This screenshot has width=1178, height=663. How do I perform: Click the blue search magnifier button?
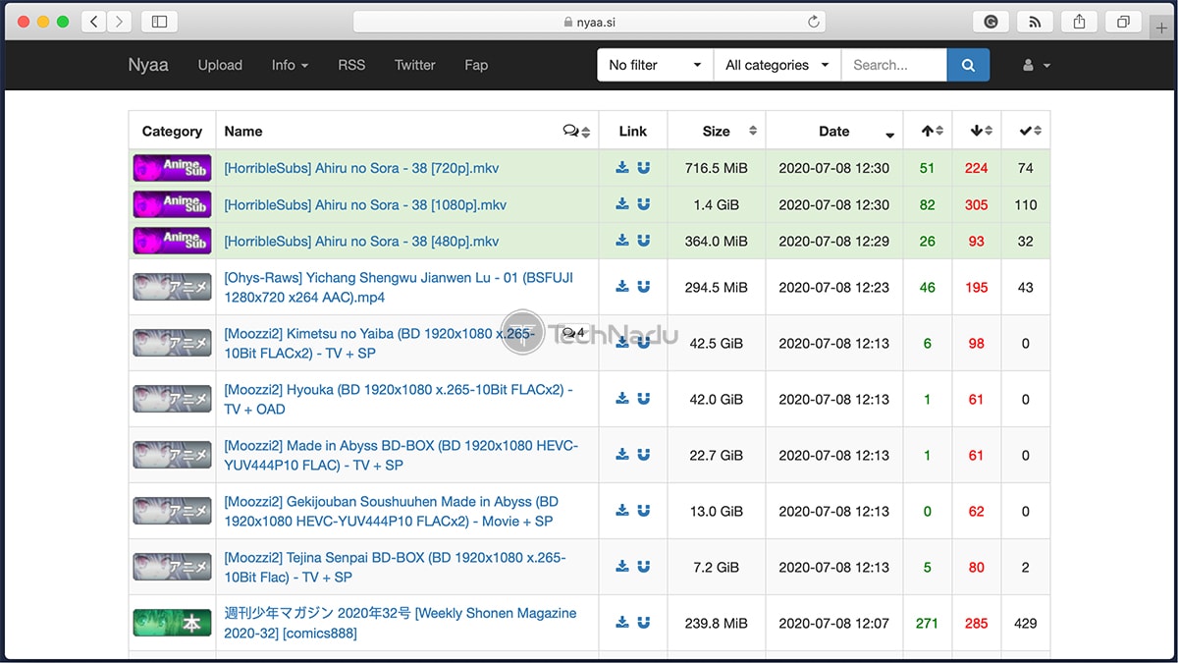968,65
